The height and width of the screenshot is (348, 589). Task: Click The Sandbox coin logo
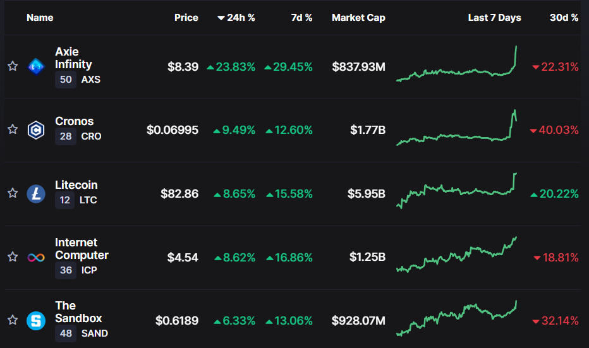36,321
